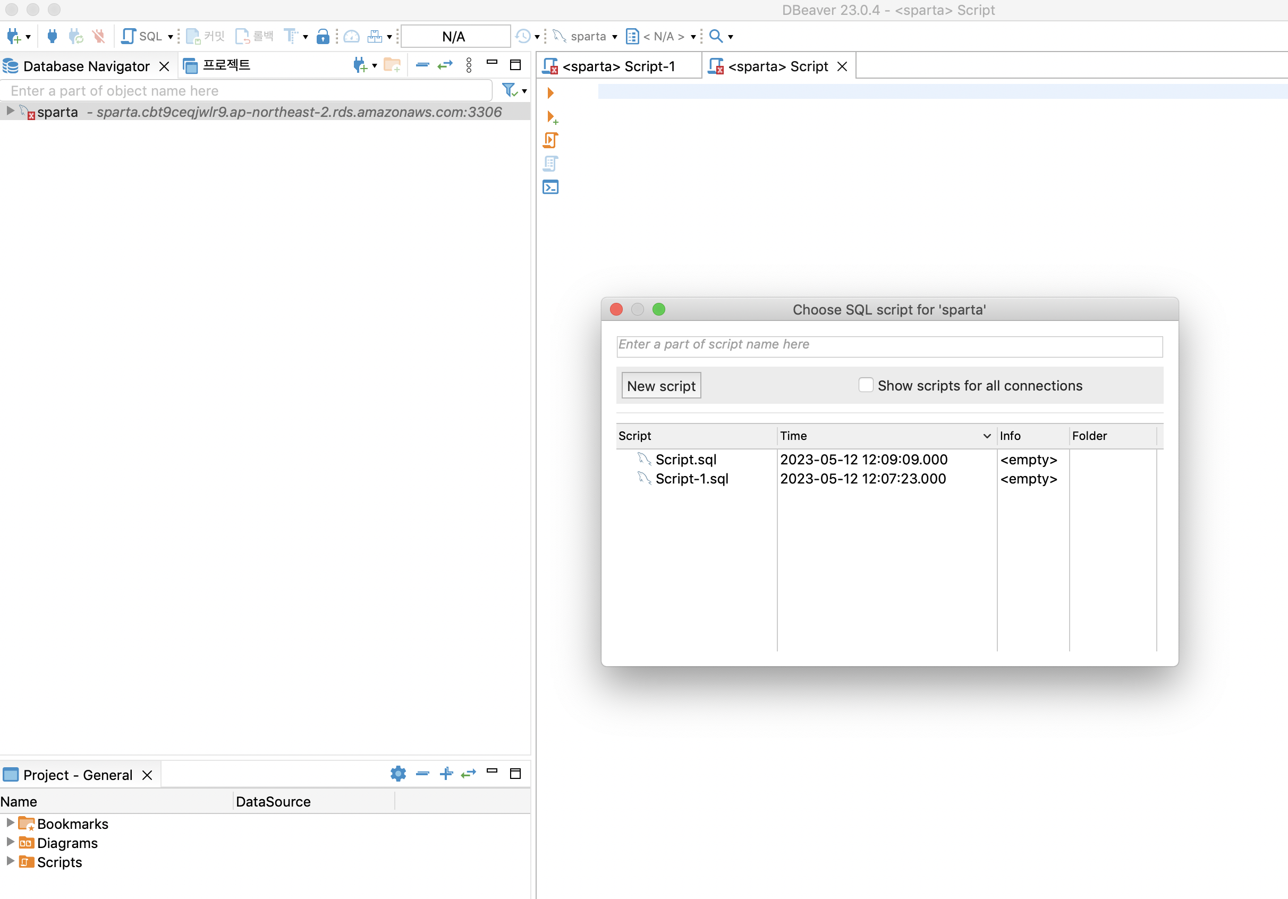Click the Execute SQL in new tab icon

(552, 117)
